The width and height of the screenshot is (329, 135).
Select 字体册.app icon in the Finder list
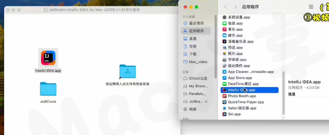(x=224, y=60)
